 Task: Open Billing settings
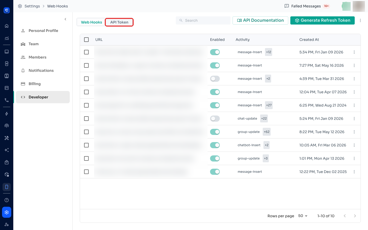click(x=43, y=84)
